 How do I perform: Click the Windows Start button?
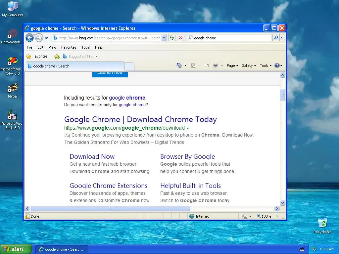16,249
